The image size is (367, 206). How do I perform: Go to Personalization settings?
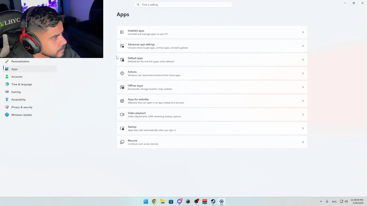coord(30,61)
